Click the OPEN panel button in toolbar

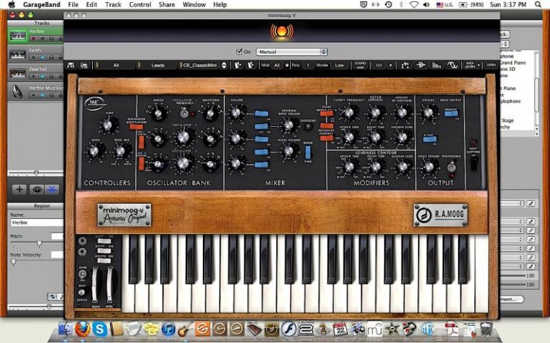point(491,65)
